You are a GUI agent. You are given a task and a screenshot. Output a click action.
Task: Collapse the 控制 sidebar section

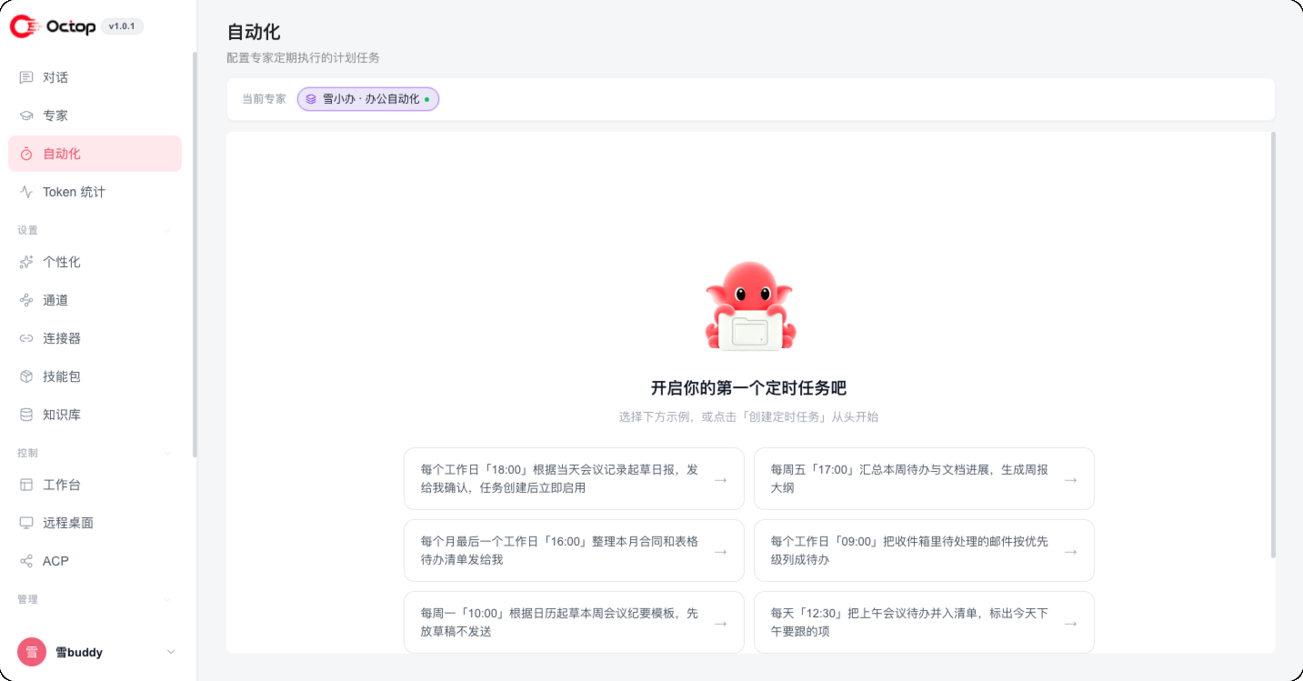point(167,453)
